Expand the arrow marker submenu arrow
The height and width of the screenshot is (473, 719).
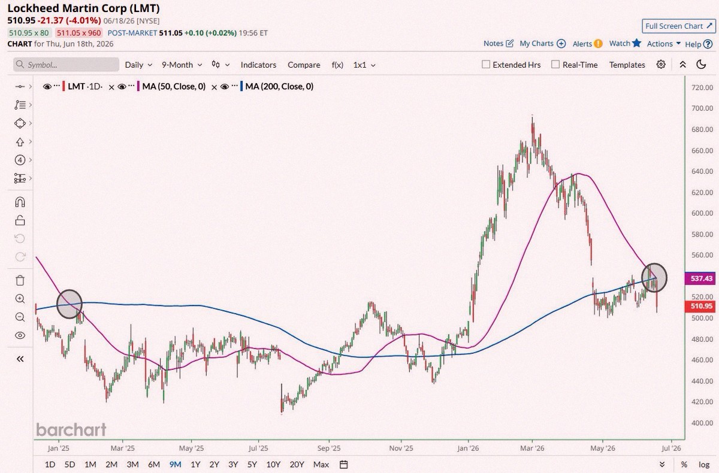30,142
